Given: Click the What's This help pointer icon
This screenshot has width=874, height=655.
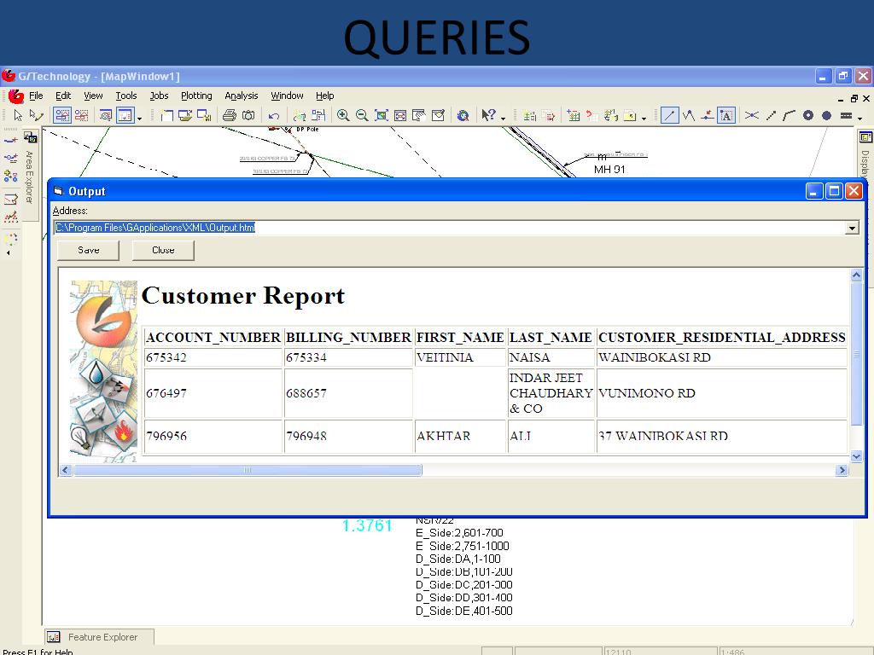Looking at the screenshot, I should (488, 115).
